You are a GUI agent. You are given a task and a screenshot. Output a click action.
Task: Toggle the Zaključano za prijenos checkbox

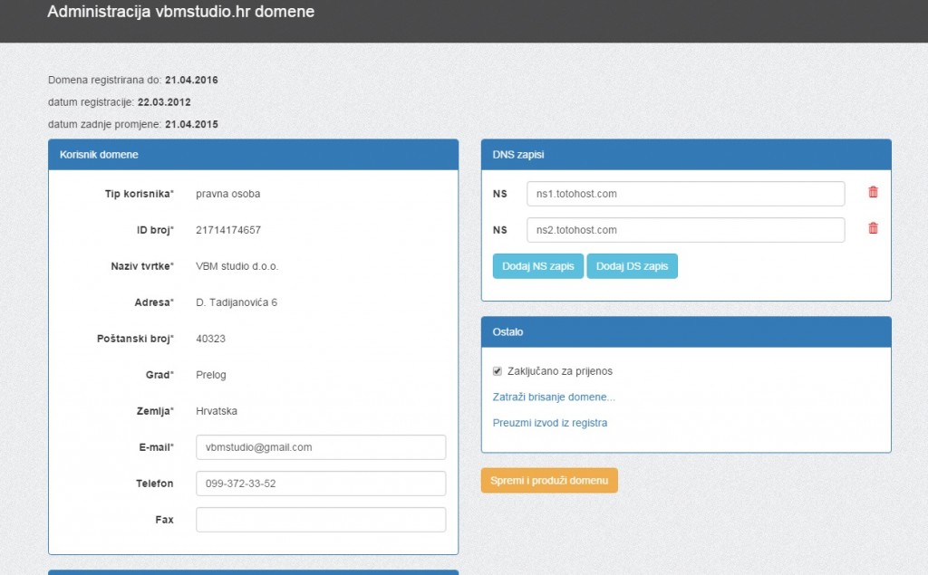(498, 371)
